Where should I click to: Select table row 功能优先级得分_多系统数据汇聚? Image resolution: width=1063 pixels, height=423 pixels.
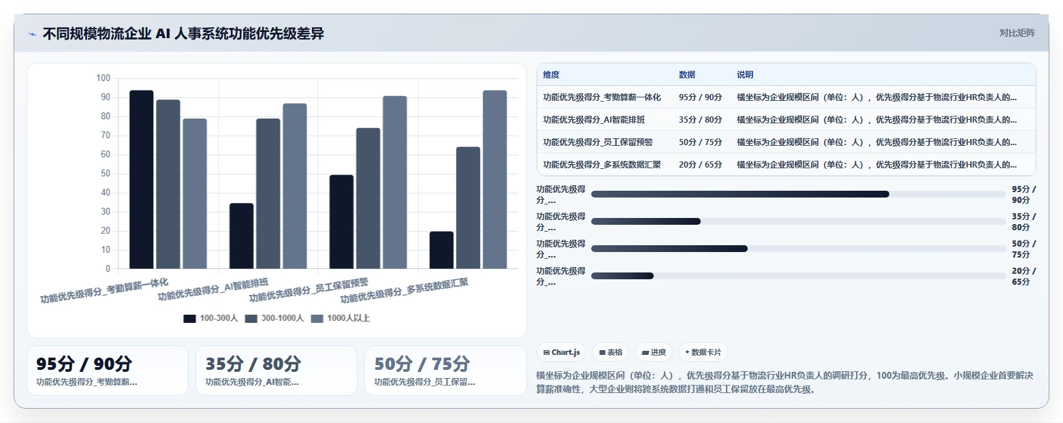click(x=786, y=164)
